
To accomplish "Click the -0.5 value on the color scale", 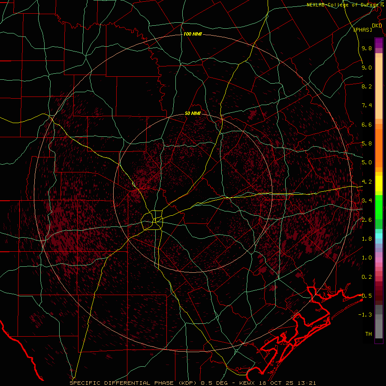I will pos(365,296).
